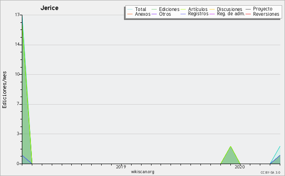
Task: Select the "Anexos" legend entry
Action: 142,14
